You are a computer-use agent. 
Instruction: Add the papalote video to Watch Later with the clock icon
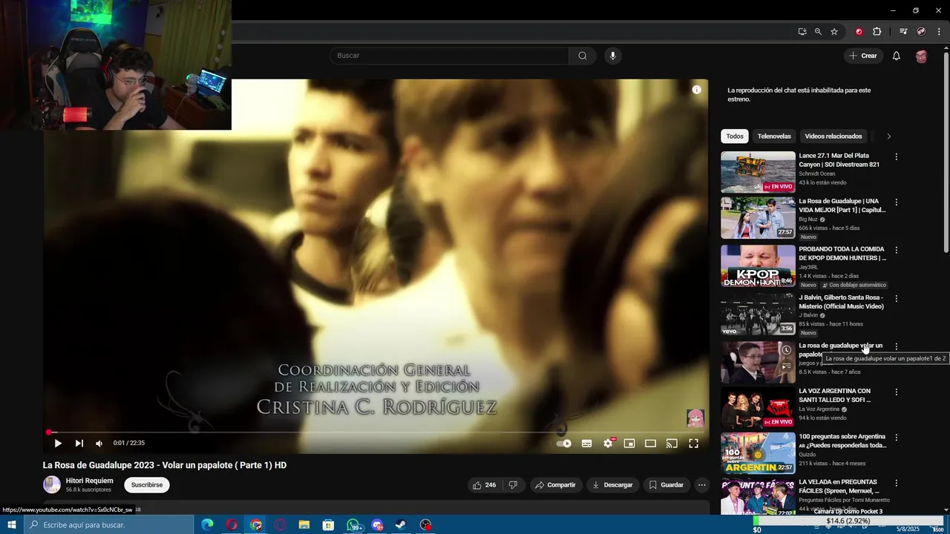coord(786,350)
